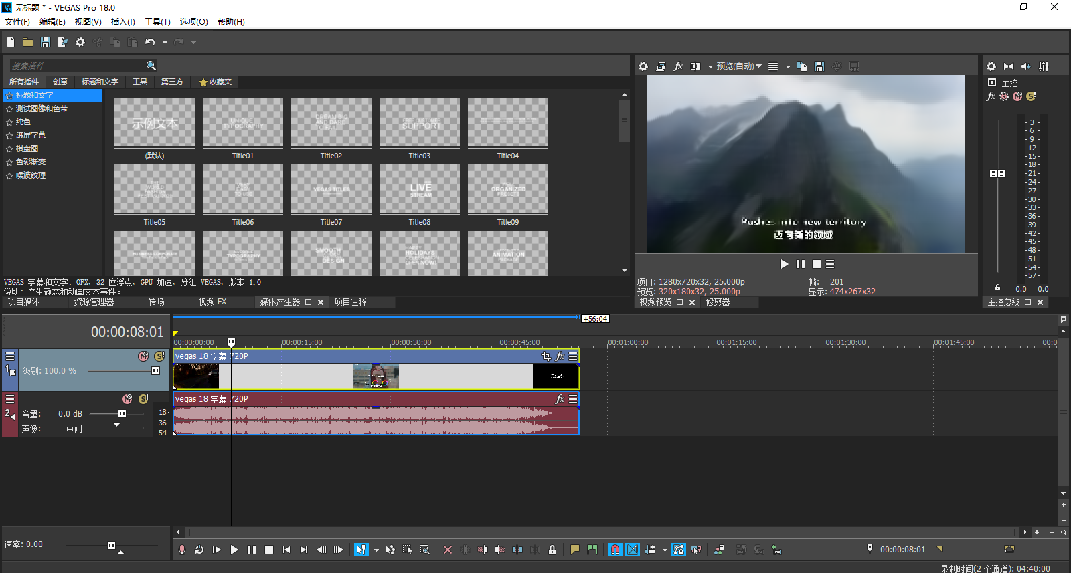The height and width of the screenshot is (573, 1071).
Task: Open the video clip's menu button
Action: click(x=574, y=356)
